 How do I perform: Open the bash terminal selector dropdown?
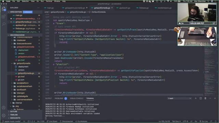coord(179,98)
